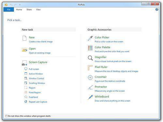The image size is (163, 122).
Task: Open the Color Palette grid icon
Action: 90,48
